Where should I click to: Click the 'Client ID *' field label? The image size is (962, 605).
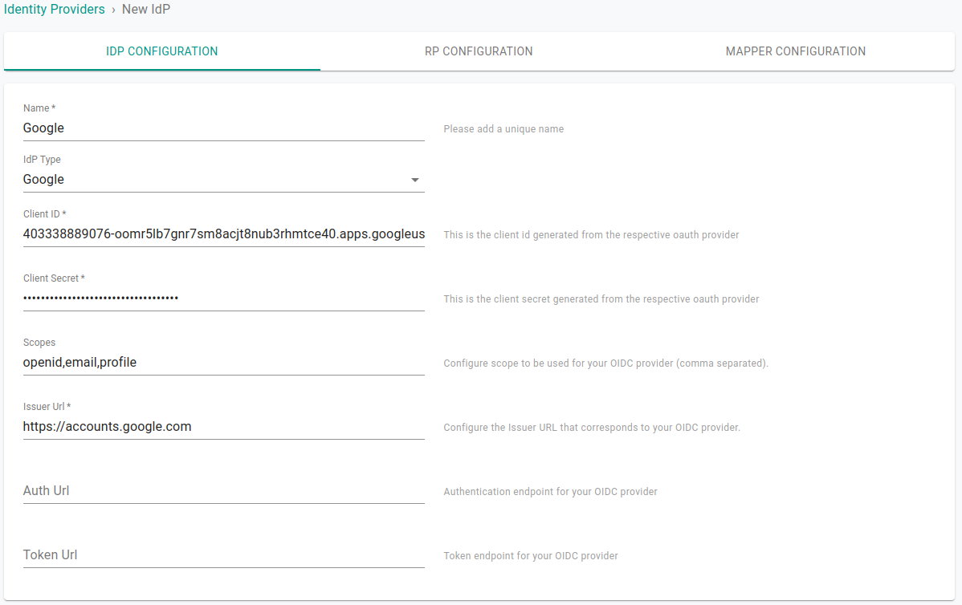45,214
